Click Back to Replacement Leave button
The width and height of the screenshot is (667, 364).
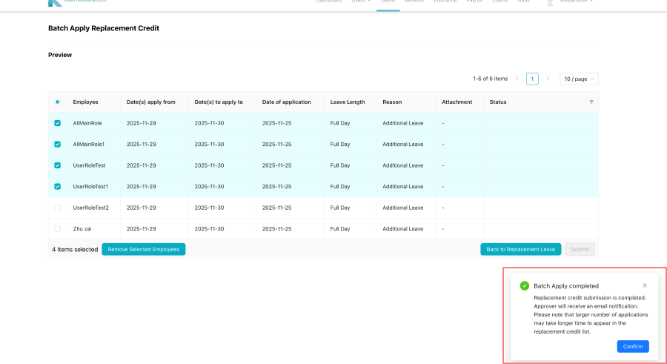pos(520,250)
